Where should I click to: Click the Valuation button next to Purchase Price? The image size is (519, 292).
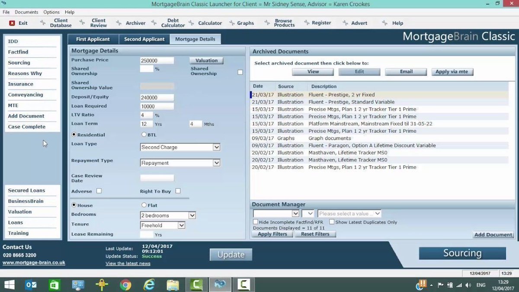point(206,61)
